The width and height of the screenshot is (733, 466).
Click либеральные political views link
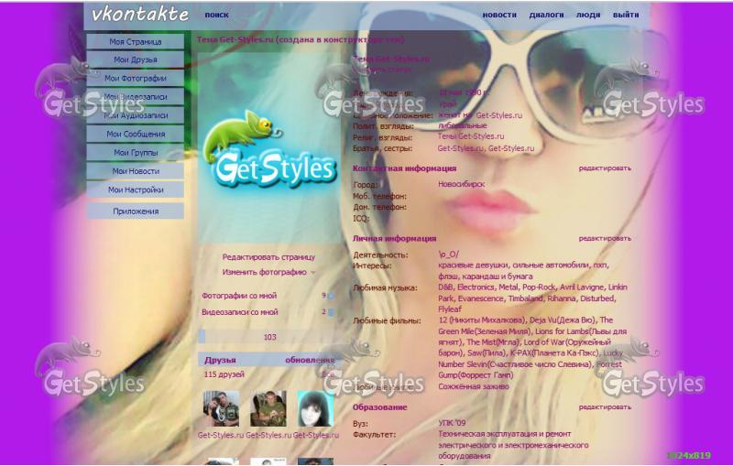click(x=463, y=126)
